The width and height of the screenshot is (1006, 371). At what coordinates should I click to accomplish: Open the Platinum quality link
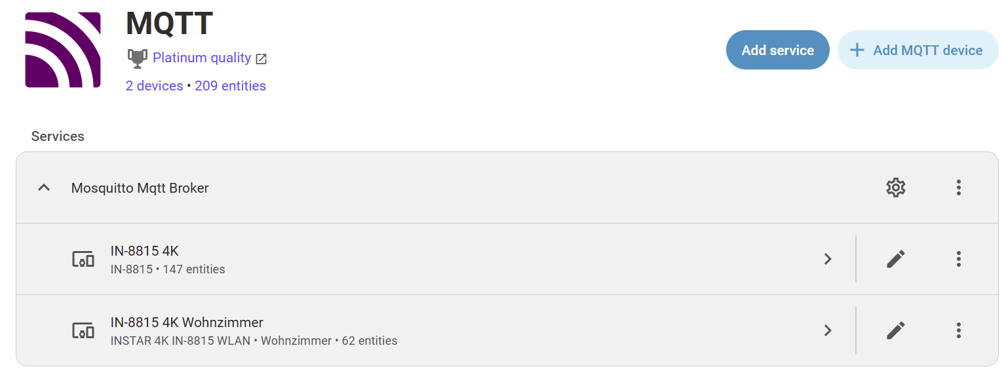point(202,58)
